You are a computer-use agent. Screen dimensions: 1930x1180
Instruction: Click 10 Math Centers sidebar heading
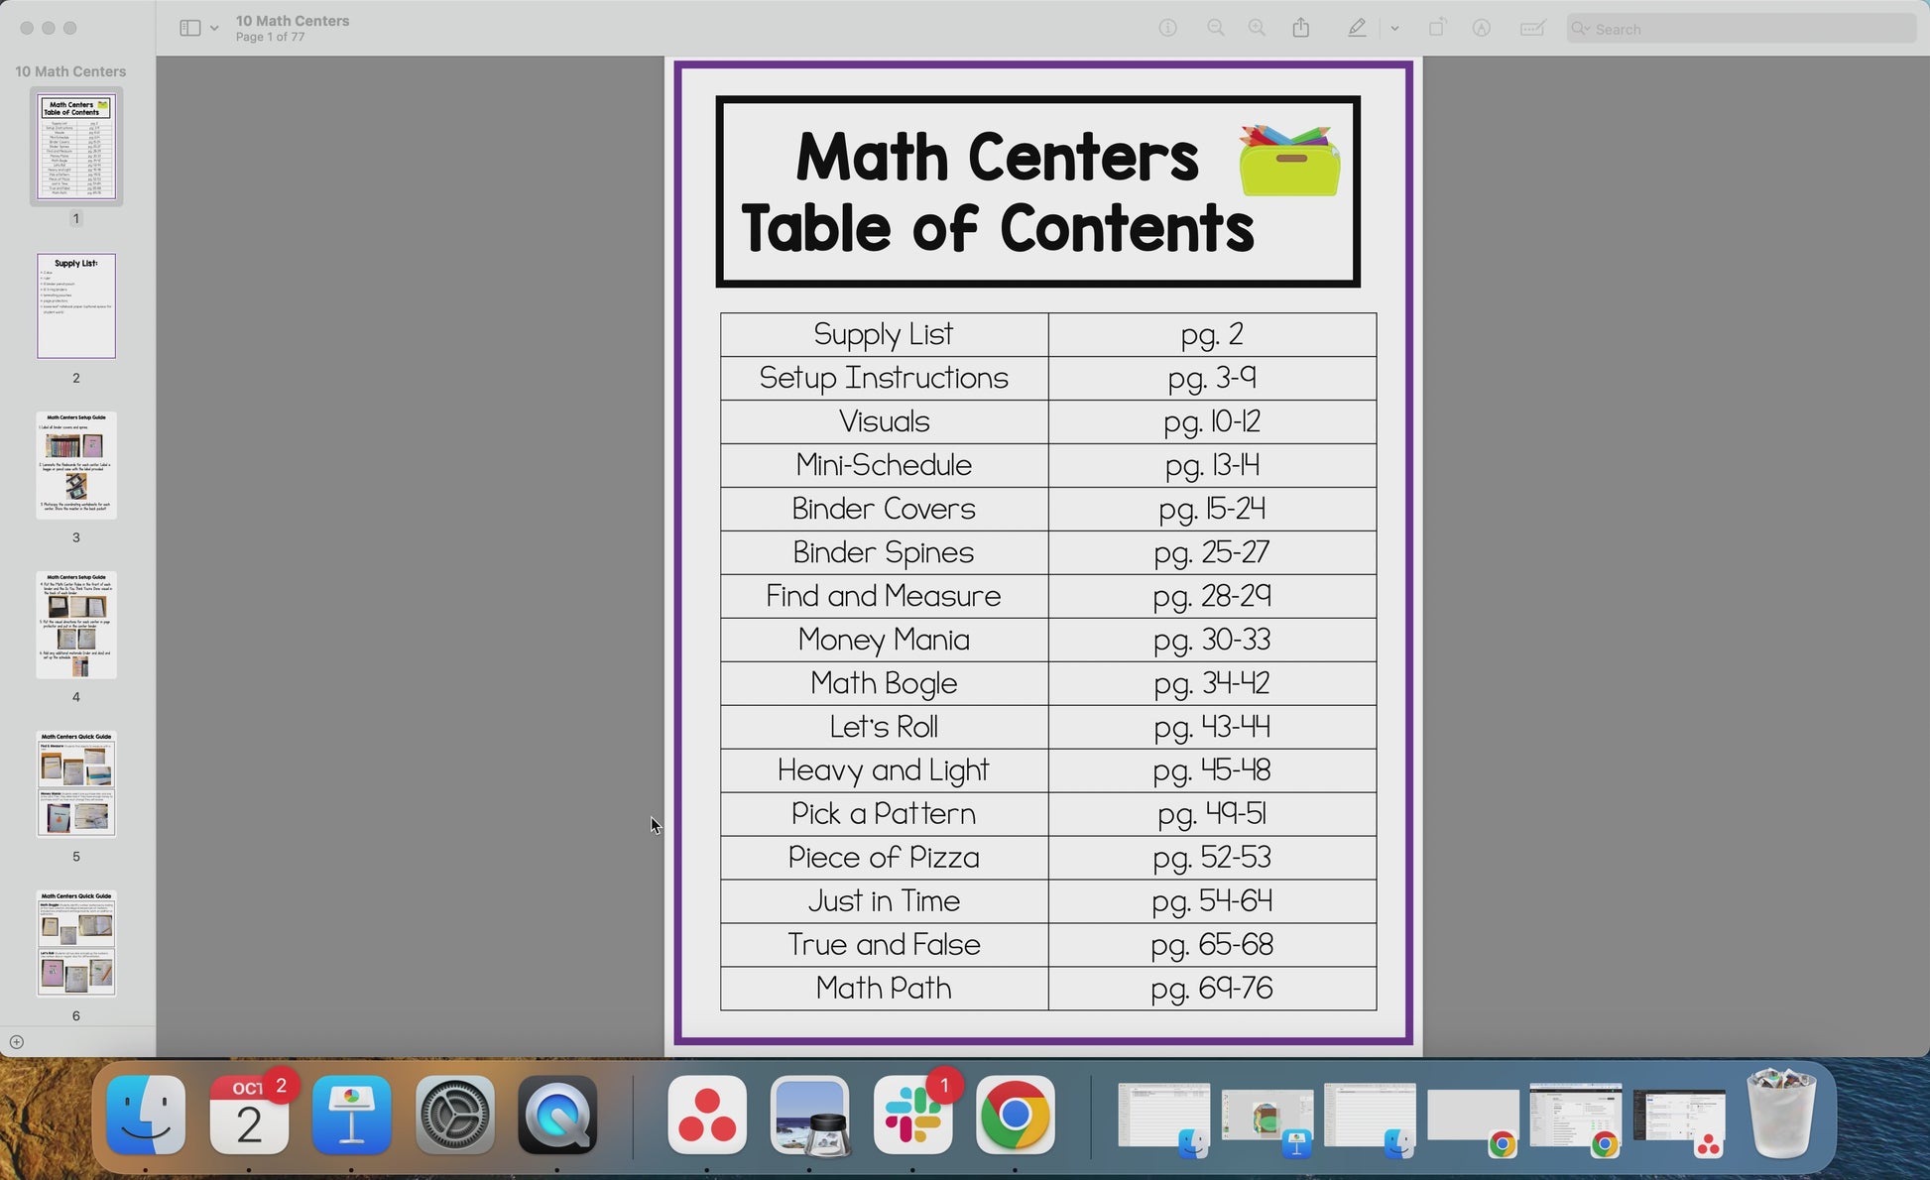click(70, 71)
